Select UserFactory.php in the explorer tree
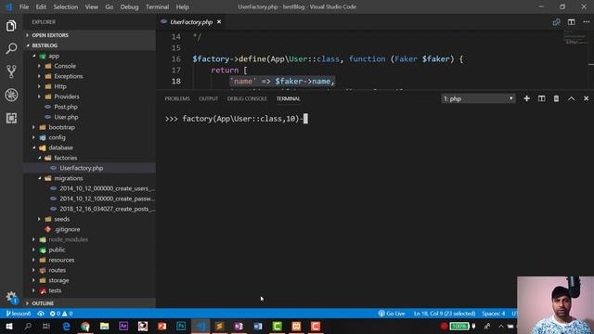The height and width of the screenshot is (334, 594). point(81,168)
